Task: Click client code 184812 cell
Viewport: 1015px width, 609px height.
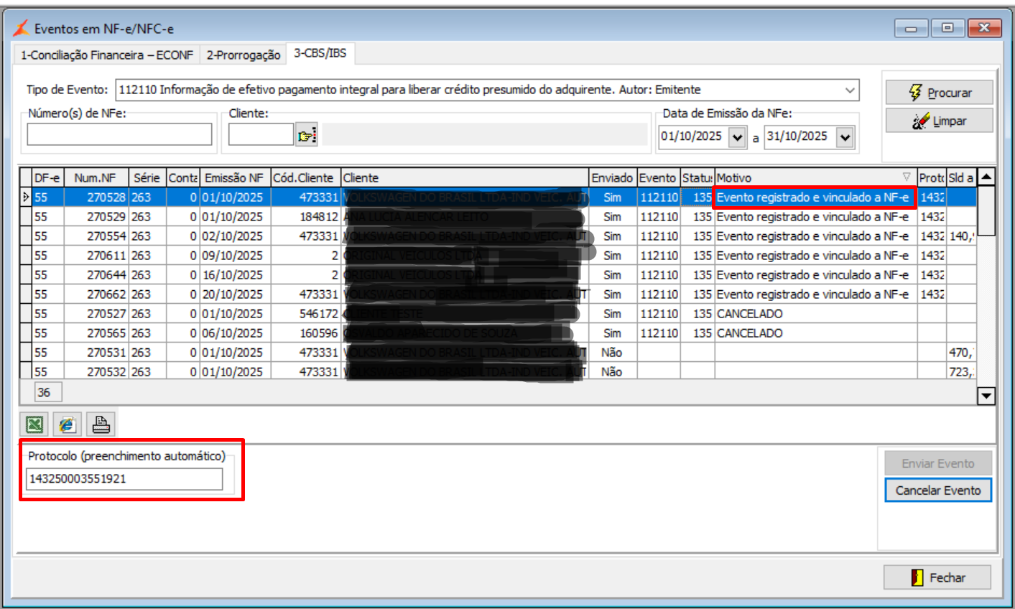Action: (x=305, y=216)
